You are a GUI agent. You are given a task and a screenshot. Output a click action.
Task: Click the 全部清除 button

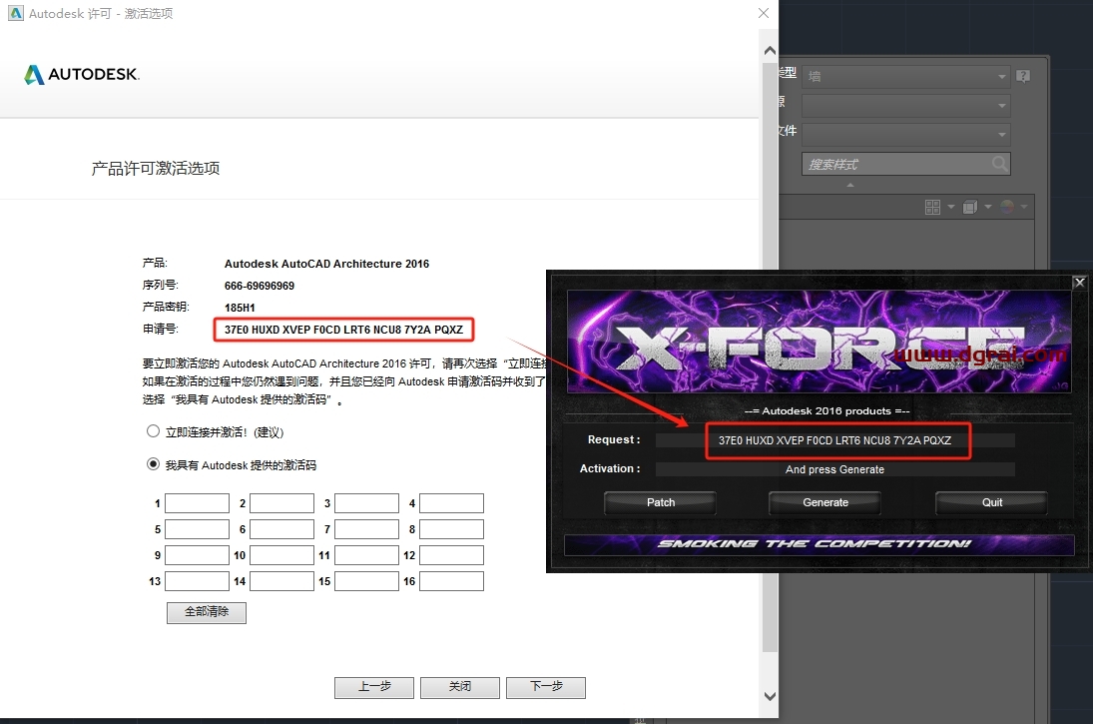click(207, 612)
